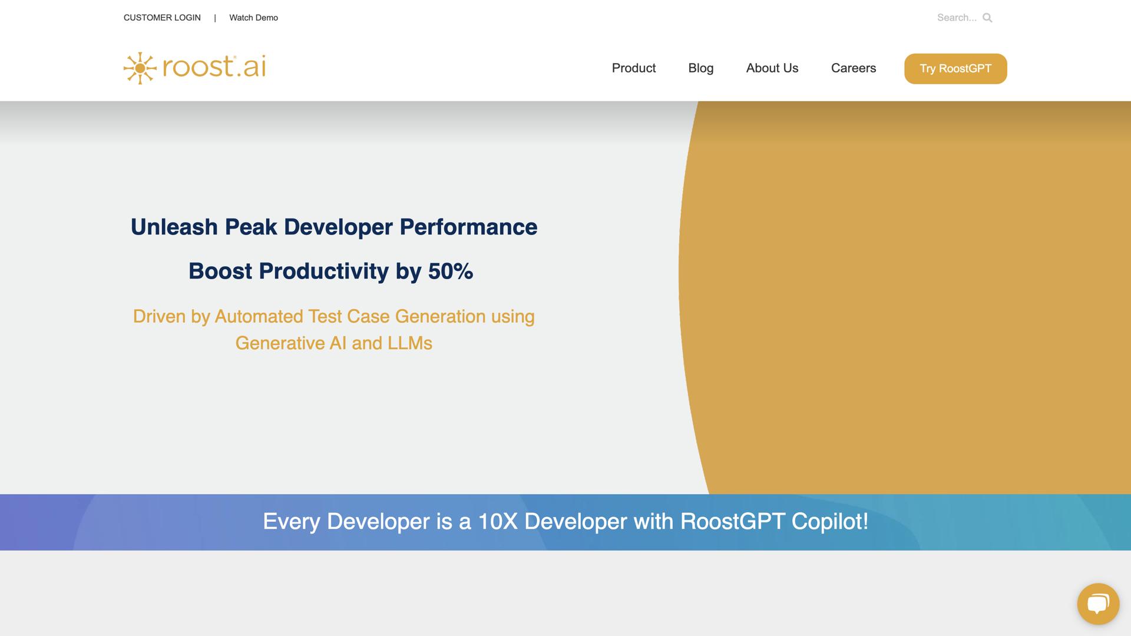
Task: Go to the Blog page
Action: [x=700, y=68]
